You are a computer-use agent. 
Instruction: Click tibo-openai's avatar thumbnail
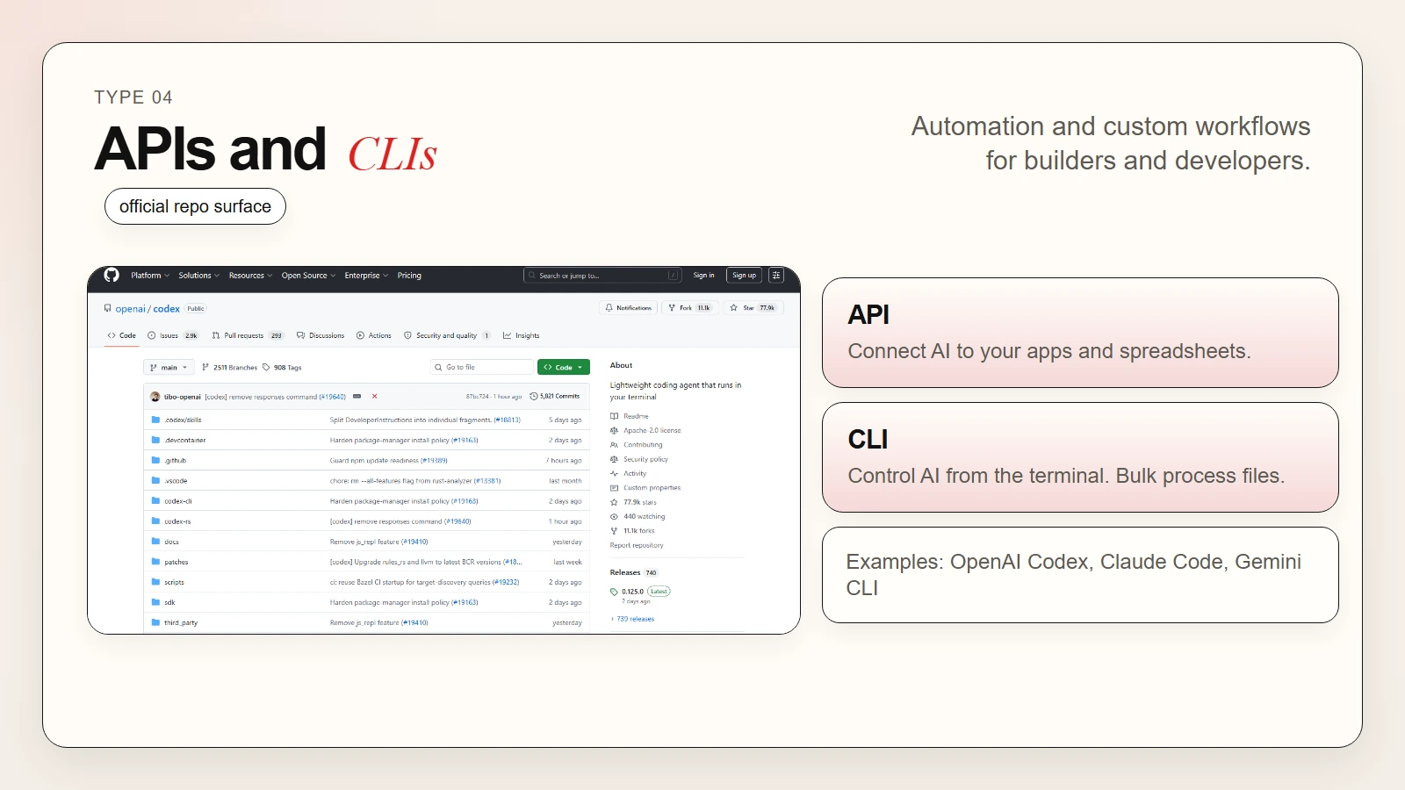click(x=155, y=396)
